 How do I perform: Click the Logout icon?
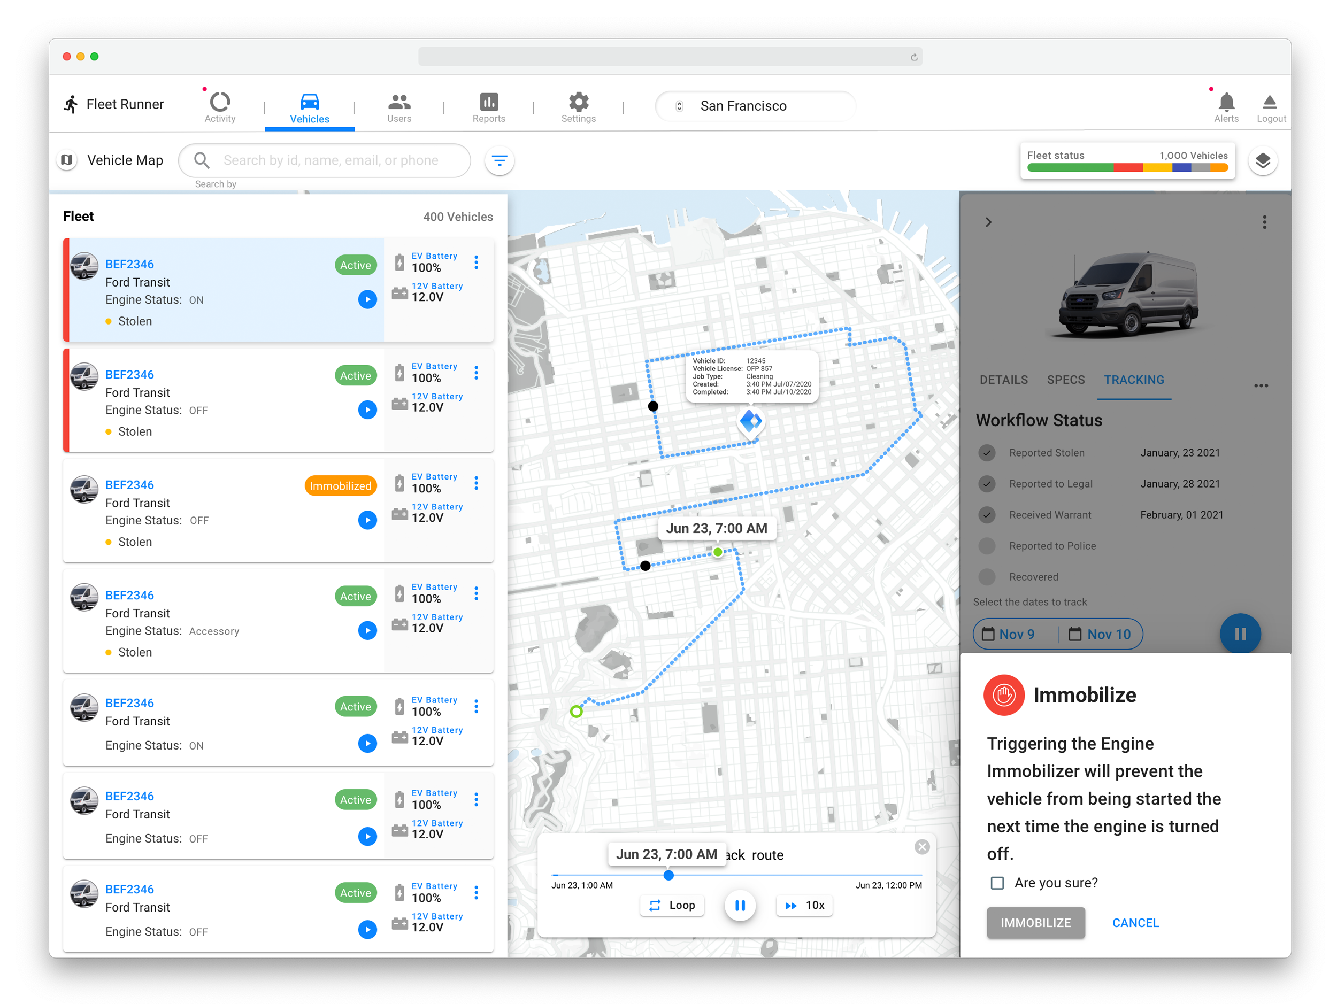[1270, 103]
